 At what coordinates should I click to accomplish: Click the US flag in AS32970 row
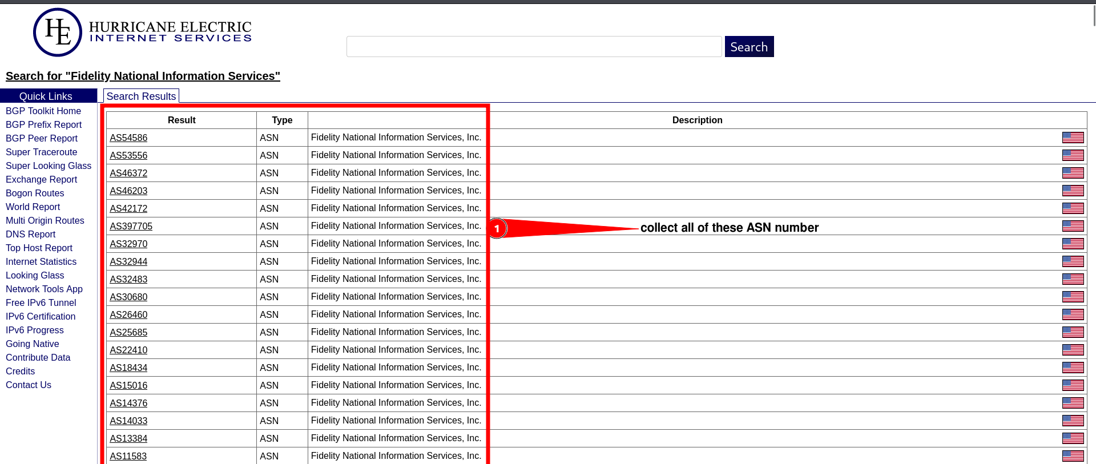[x=1073, y=244]
